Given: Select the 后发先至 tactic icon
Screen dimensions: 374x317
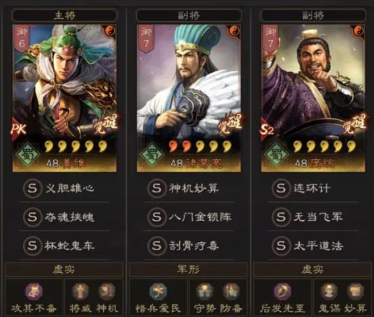Looking at the screenshot, I should click(282, 291).
